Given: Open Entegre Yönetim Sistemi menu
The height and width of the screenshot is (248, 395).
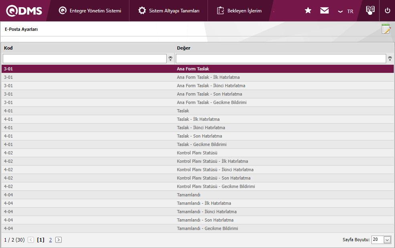Looking at the screenshot, I should pyautogui.click(x=90, y=11).
